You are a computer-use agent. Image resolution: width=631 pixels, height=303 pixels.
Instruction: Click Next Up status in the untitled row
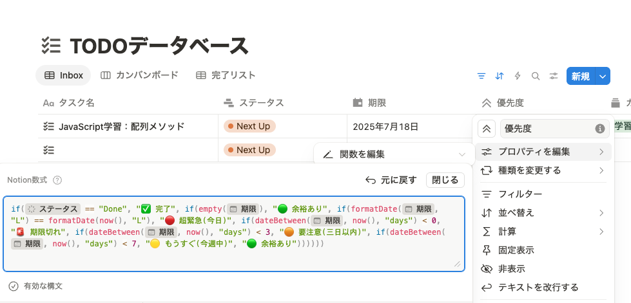(x=249, y=150)
